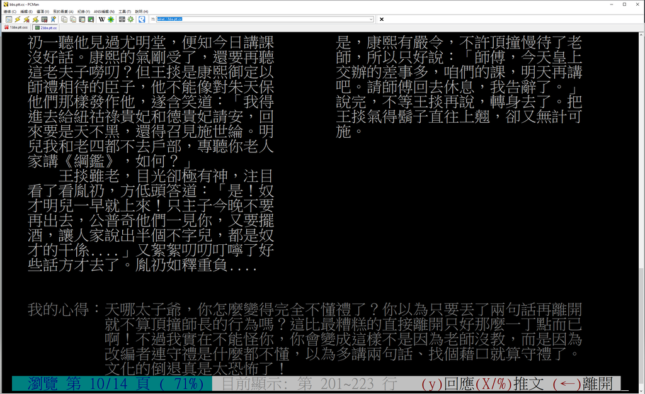Click the vertical scrollbar thumb on right

[641, 325]
